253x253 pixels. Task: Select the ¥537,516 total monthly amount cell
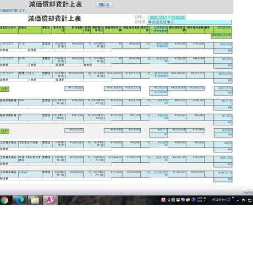point(223,89)
